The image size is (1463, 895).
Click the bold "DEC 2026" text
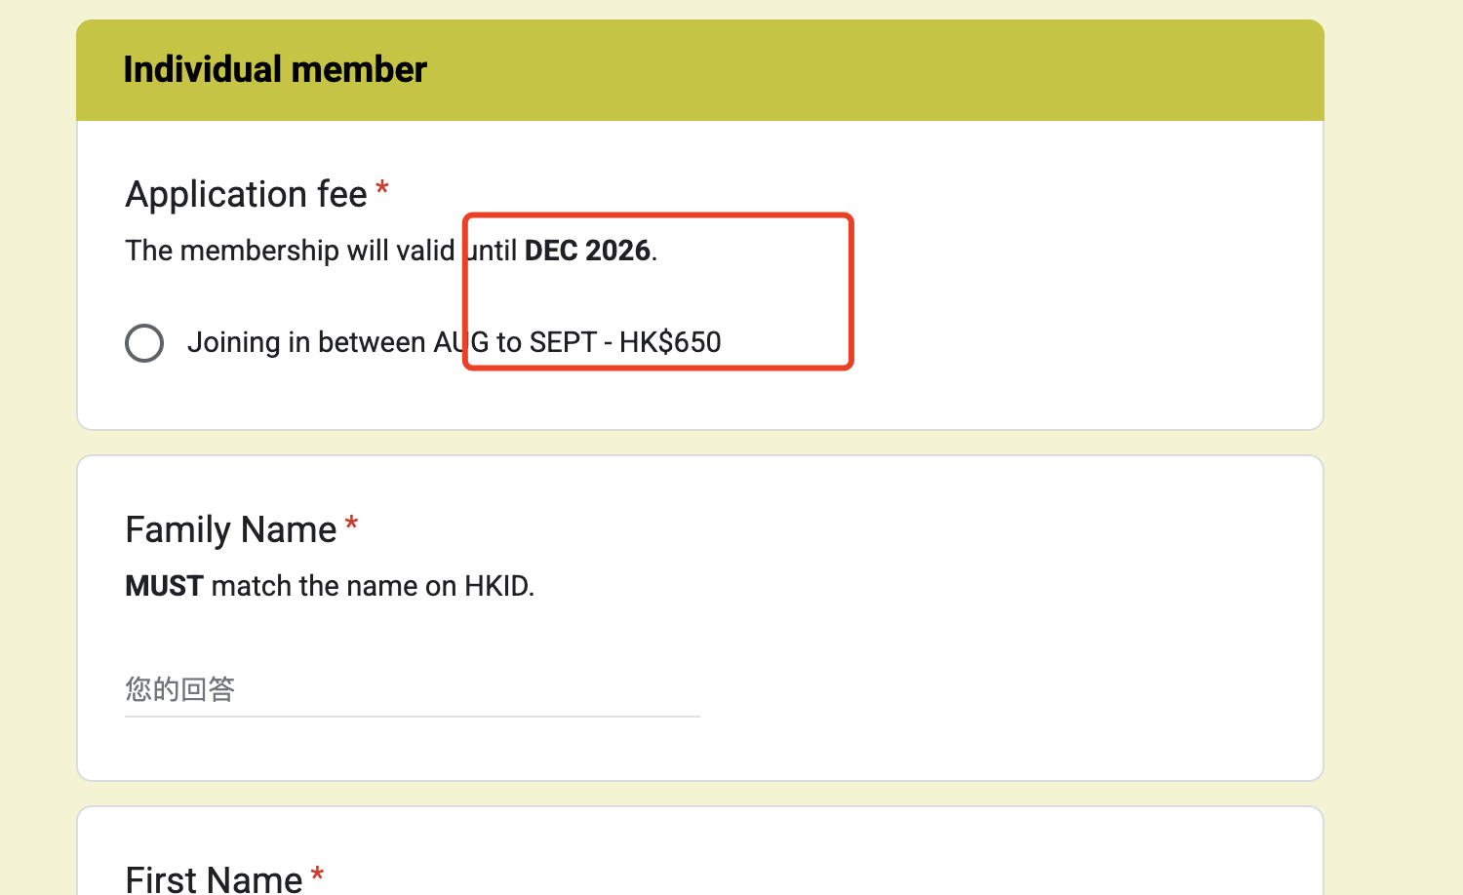point(587,252)
